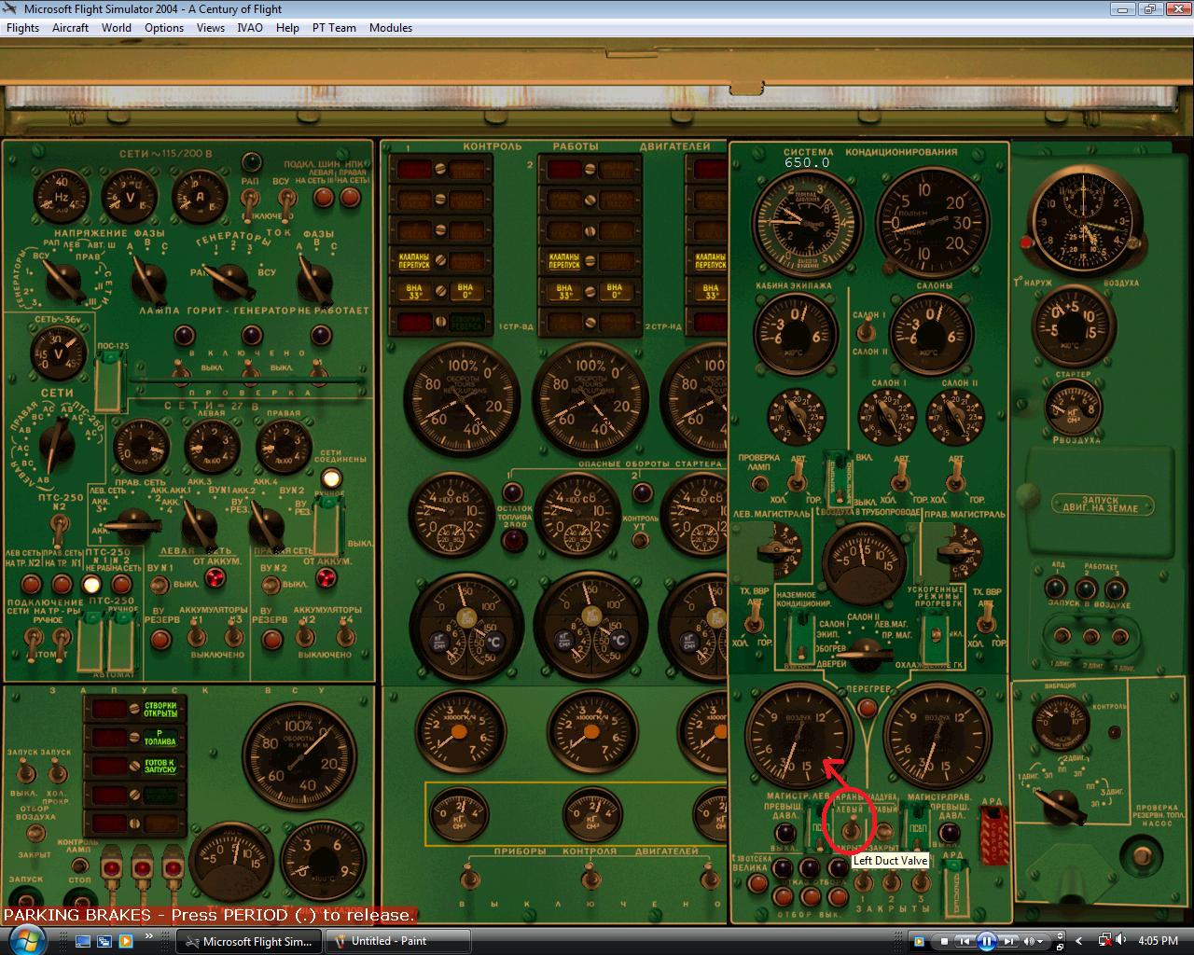Open the Modules menu

(x=391, y=28)
